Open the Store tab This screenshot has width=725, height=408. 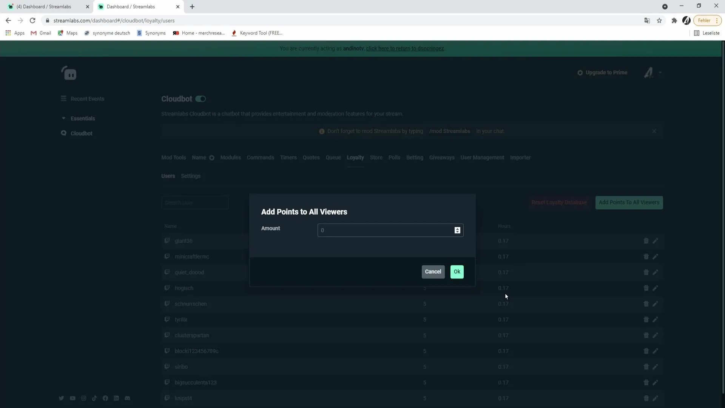(x=376, y=158)
